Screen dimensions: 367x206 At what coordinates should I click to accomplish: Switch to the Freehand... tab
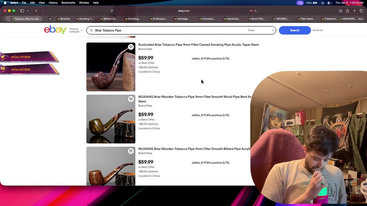tap(329, 19)
